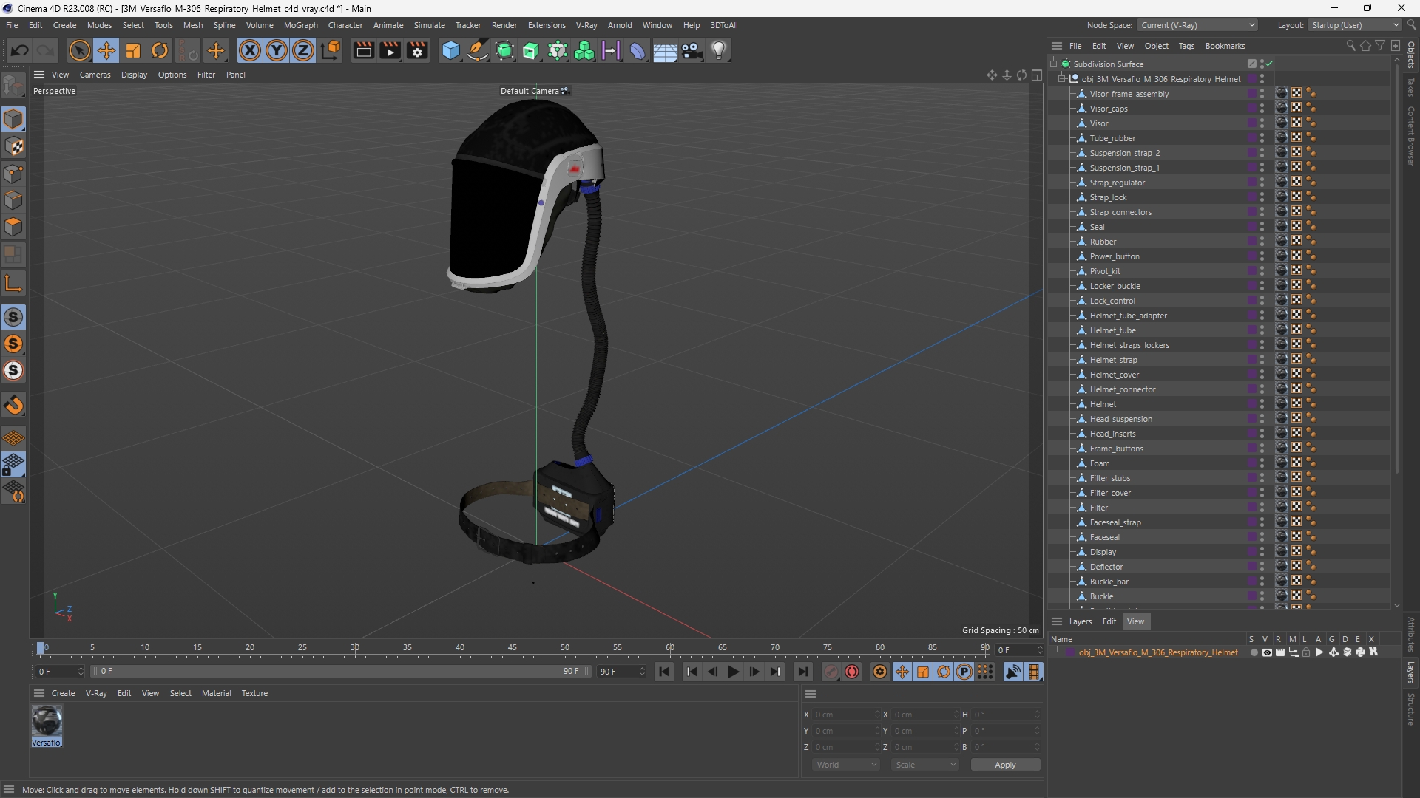
Task: Select the Versaflo material thumbnail
Action: click(x=47, y=721)
